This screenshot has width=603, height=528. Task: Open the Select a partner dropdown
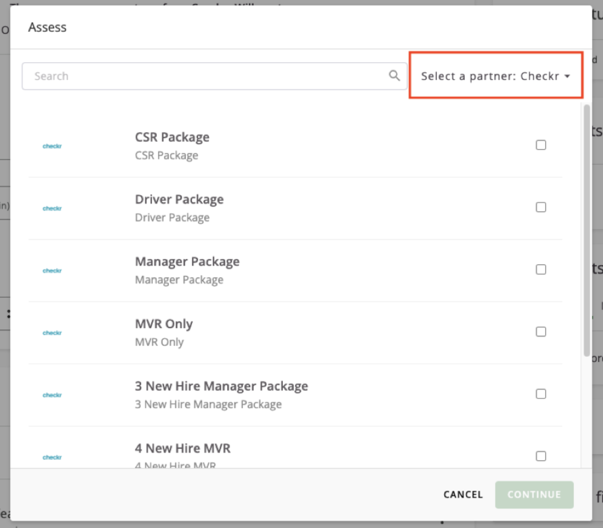(x=495, y=76)
